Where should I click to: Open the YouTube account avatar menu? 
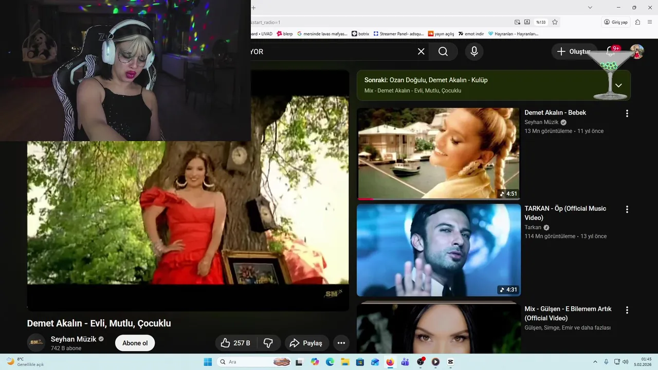tap(637, 51)
